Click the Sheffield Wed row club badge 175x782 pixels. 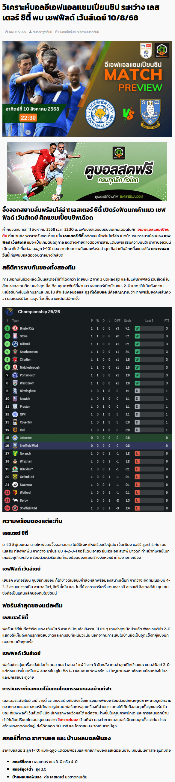click(x=15, y=446)
